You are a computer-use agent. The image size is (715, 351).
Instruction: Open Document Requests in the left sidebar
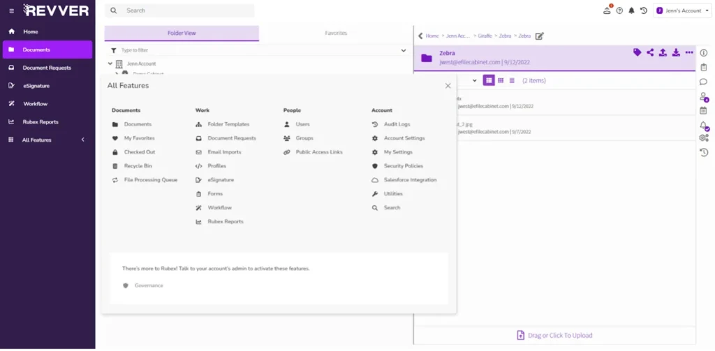[x=47, y=68]
